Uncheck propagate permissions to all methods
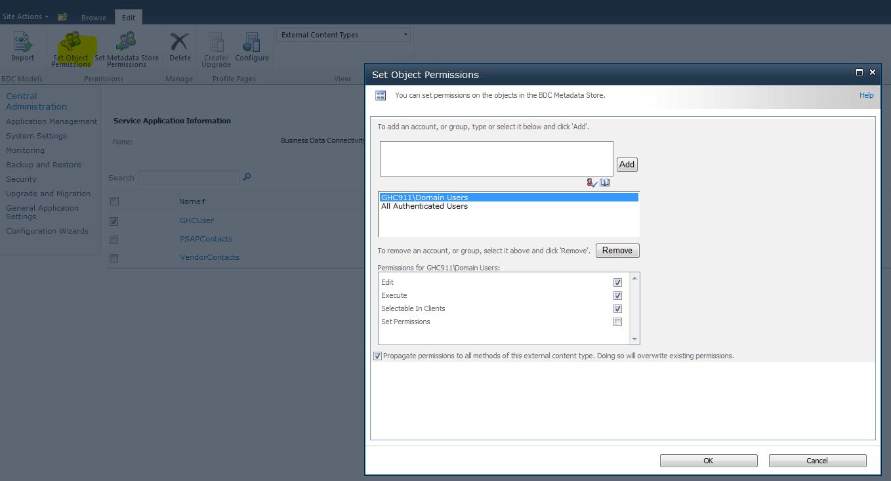This screenshot has width=891, height=481. 377,355
